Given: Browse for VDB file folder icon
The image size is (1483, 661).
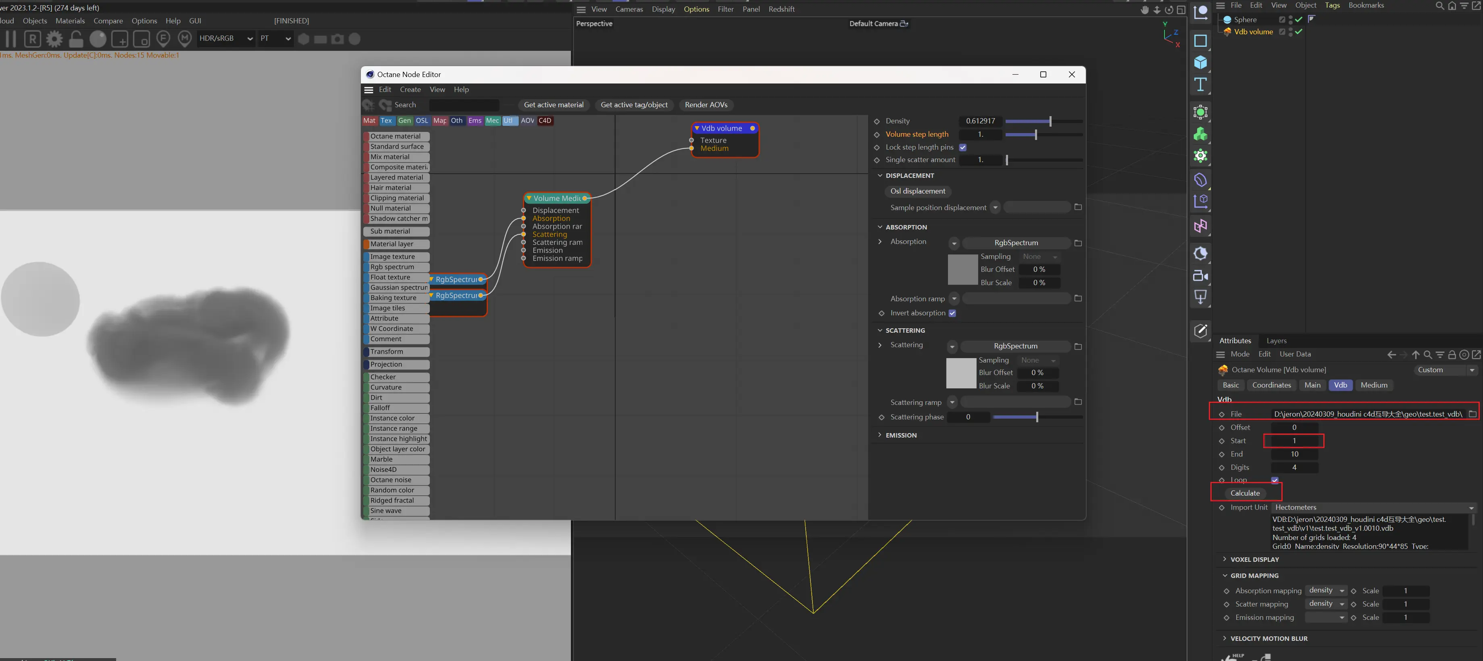Looking at the screenshot, I should 1473,414.
